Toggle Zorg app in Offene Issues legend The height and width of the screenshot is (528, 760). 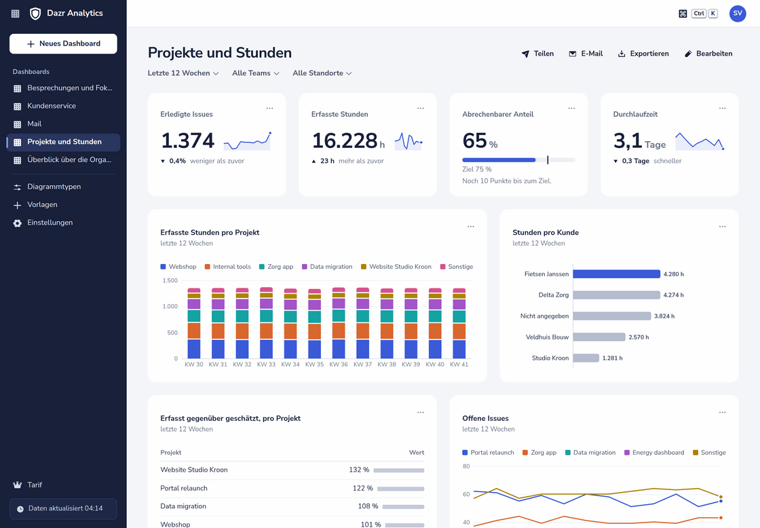coord(539,453)
